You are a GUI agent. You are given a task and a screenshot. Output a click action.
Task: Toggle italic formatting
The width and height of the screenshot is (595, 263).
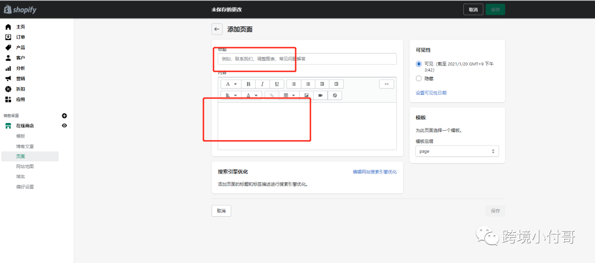tap(262, 84)
